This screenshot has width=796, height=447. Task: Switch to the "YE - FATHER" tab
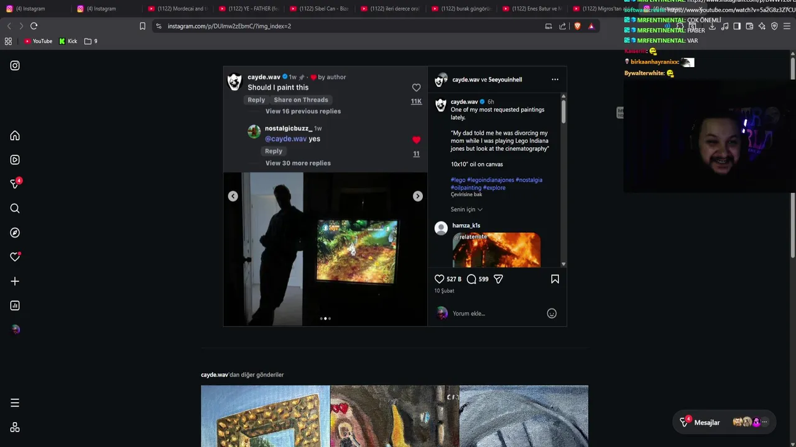[x=248, y=9]
